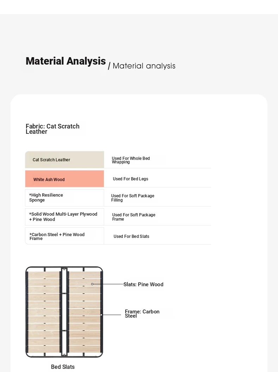278x372 pixels.
Task: Click the Bed Slats caption under diagram
Action: (x=63, y=367)
